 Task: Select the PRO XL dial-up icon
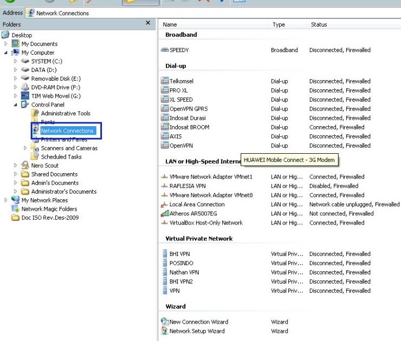click(x=165, y=90)
